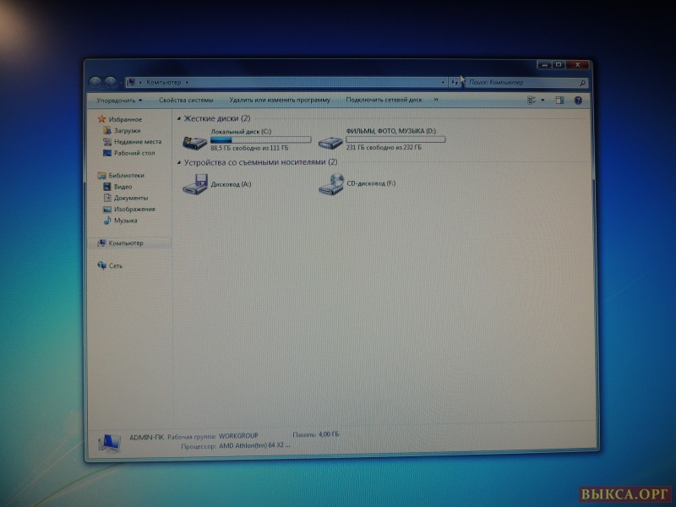Select the CD-дисковод (F:) drive icon

coord(331,183)
